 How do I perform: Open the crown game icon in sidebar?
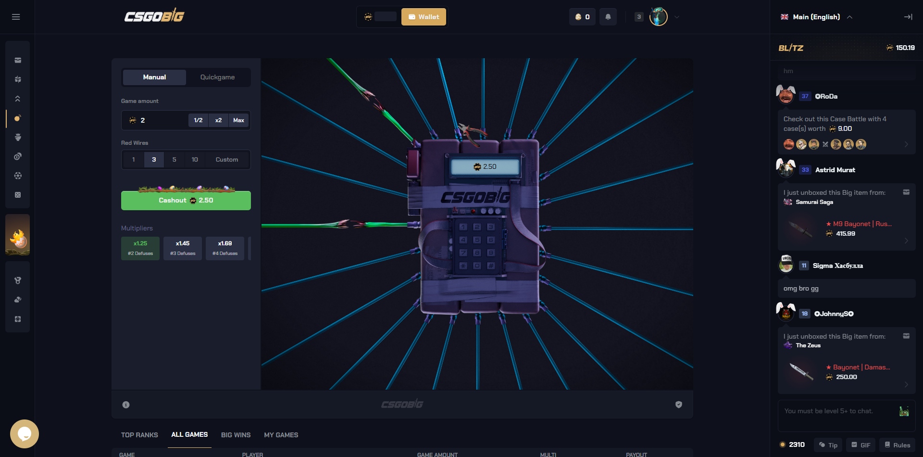point(18,137)
